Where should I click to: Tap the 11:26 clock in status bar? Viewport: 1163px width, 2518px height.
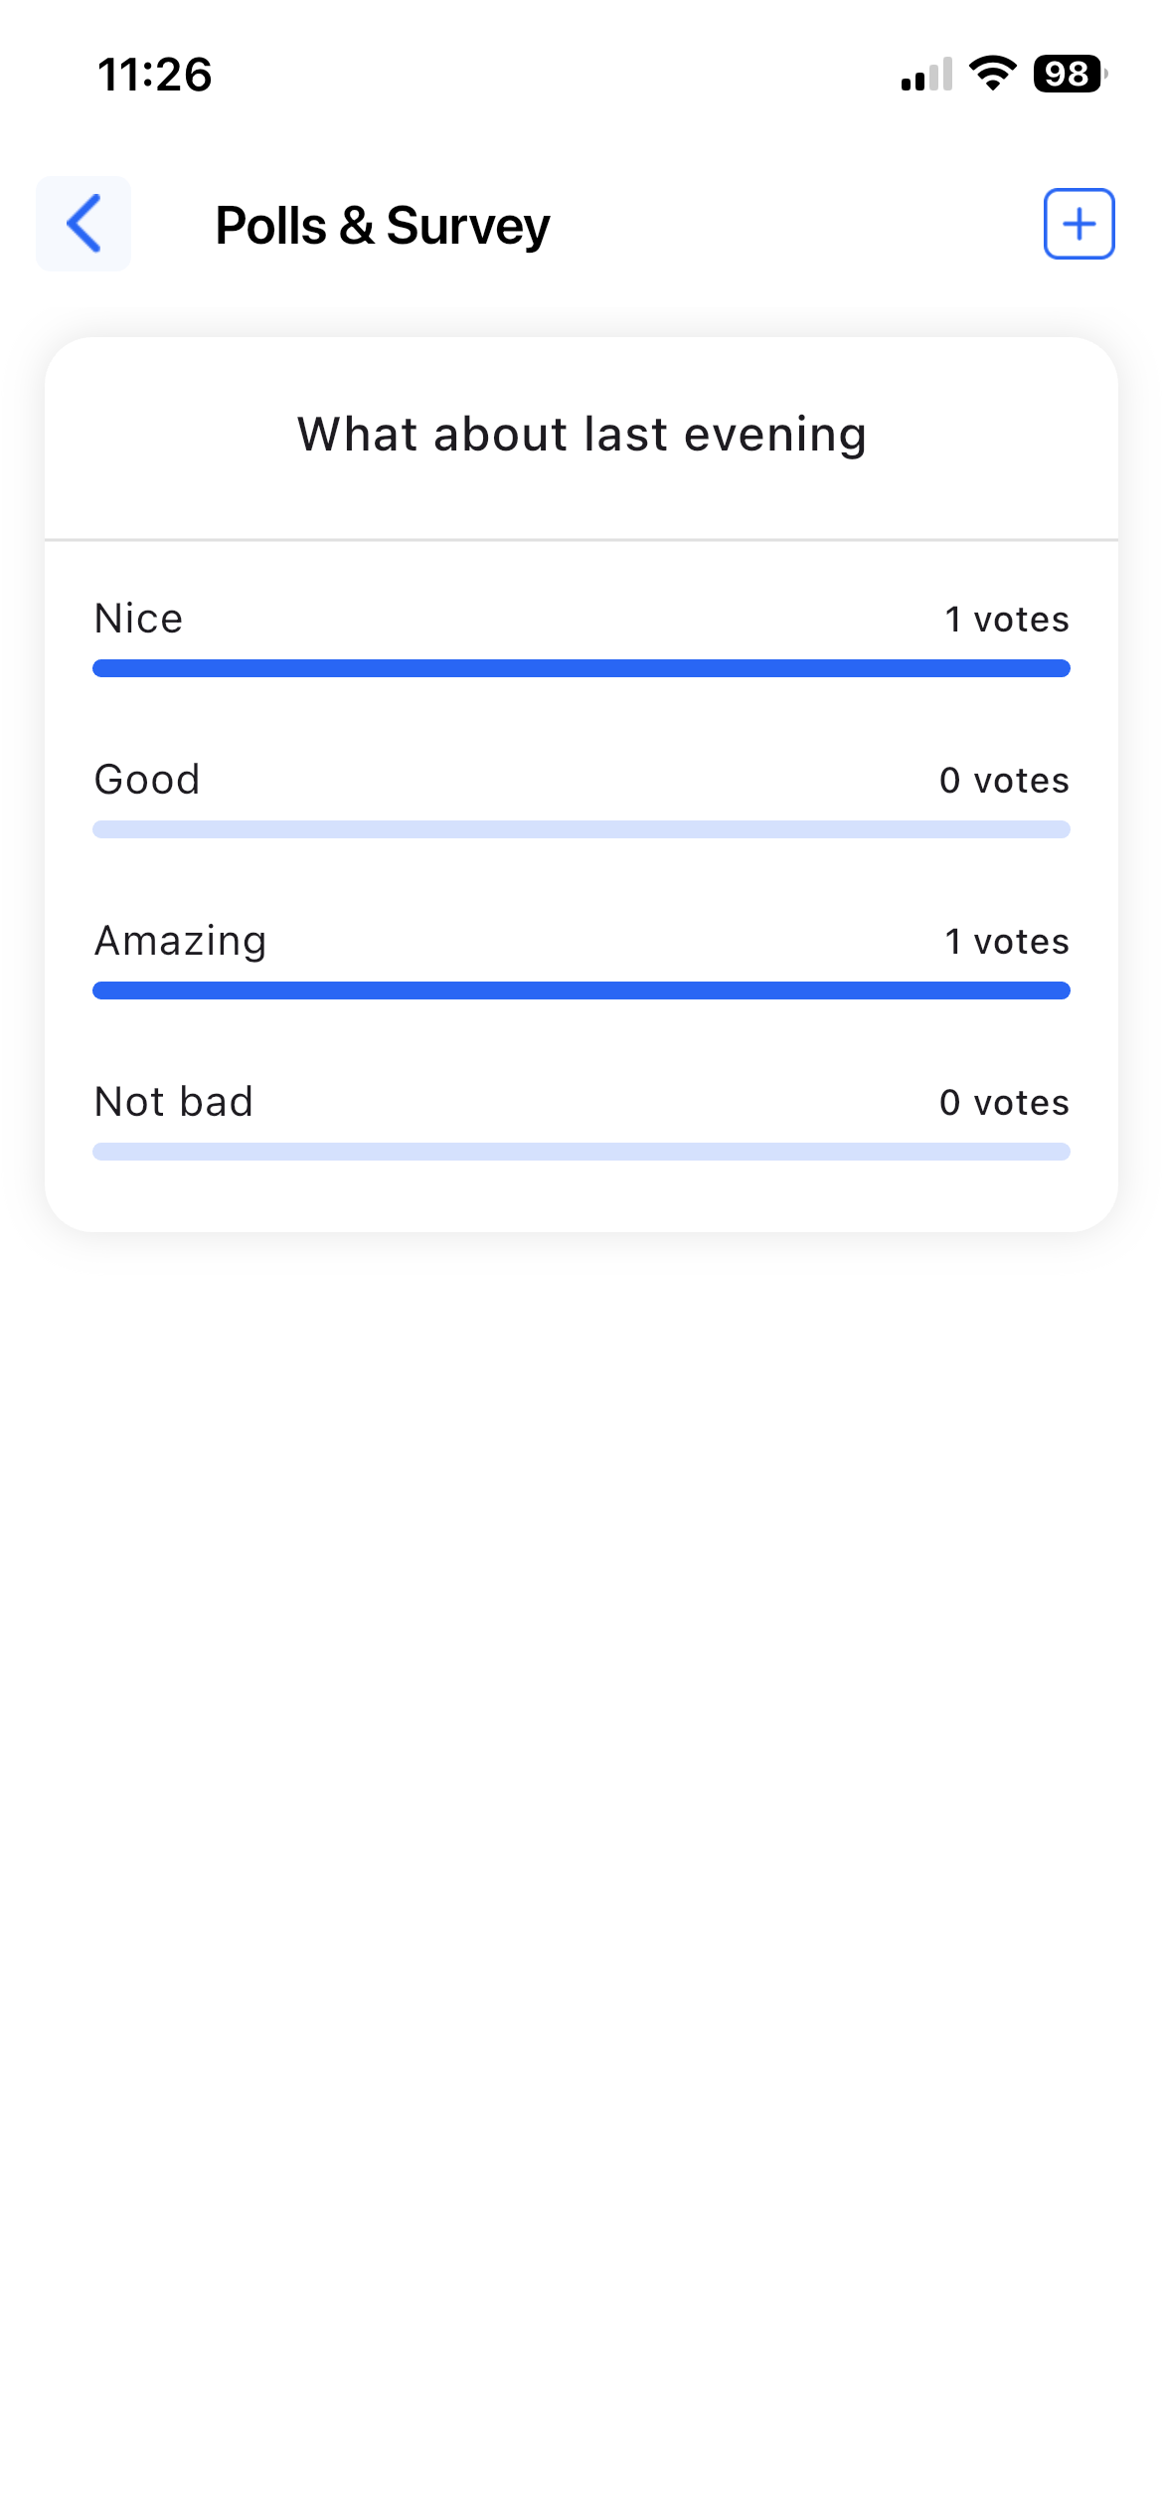155,75
